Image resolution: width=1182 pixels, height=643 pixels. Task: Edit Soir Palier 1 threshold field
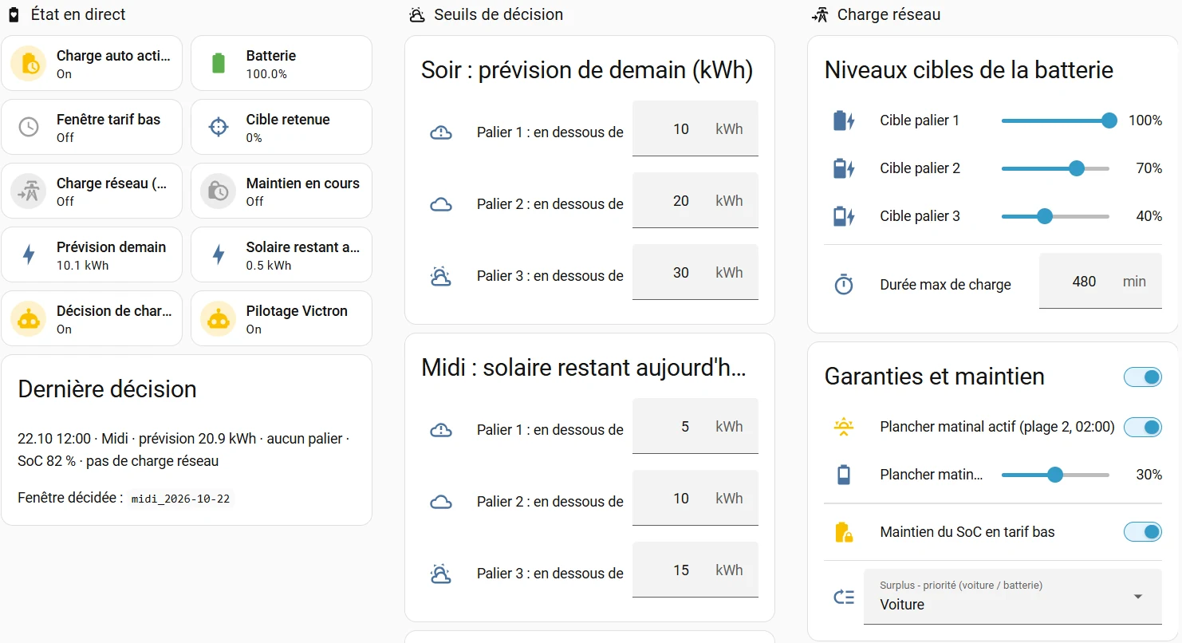(695, 128)
